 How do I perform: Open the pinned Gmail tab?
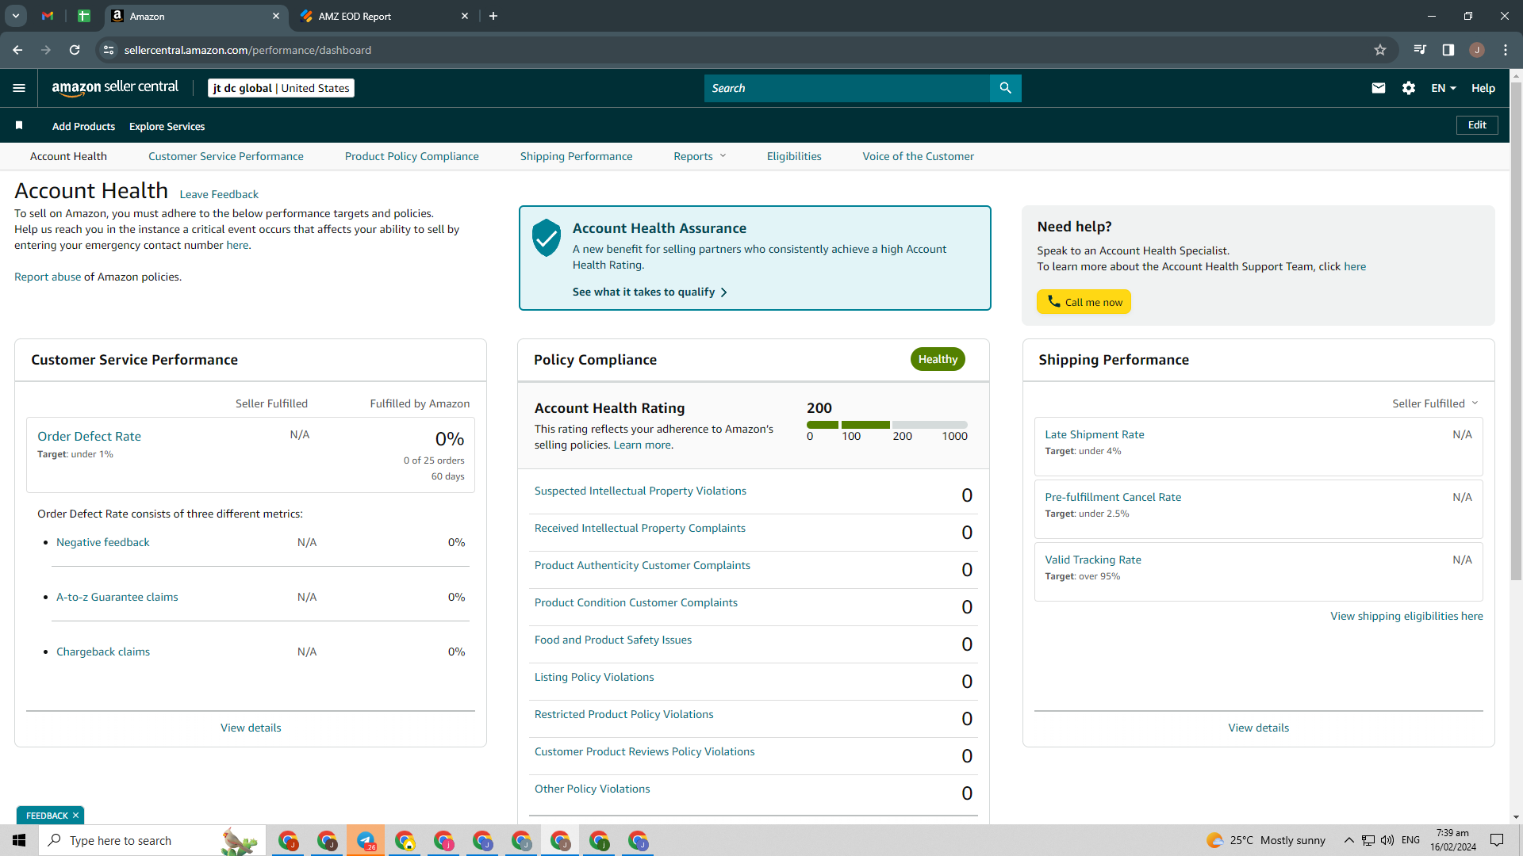(48, 16)
